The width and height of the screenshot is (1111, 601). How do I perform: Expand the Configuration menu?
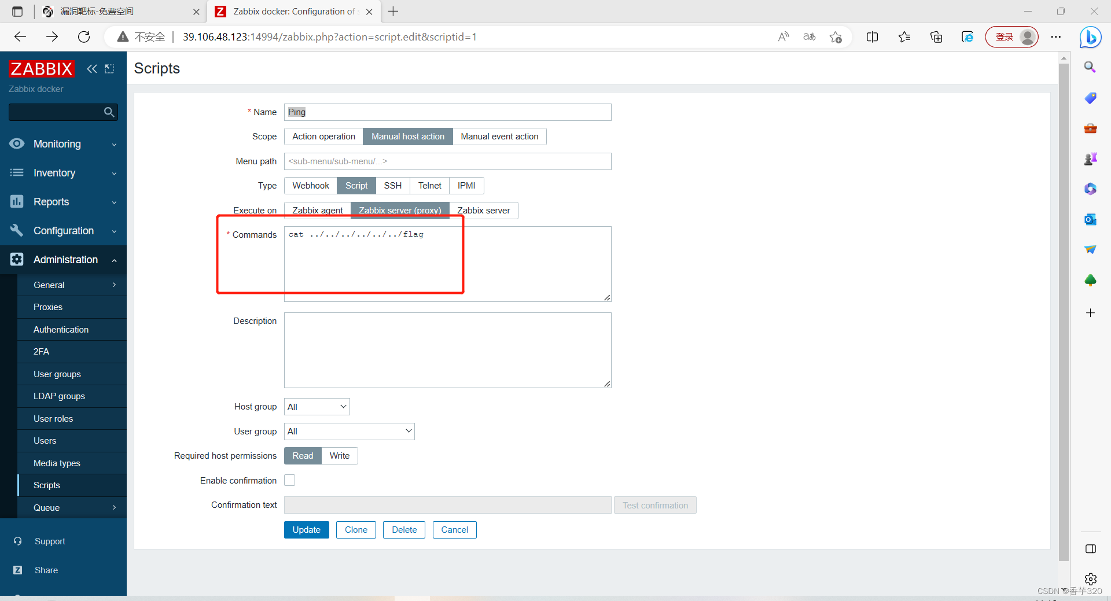click(x=63, y=231)
